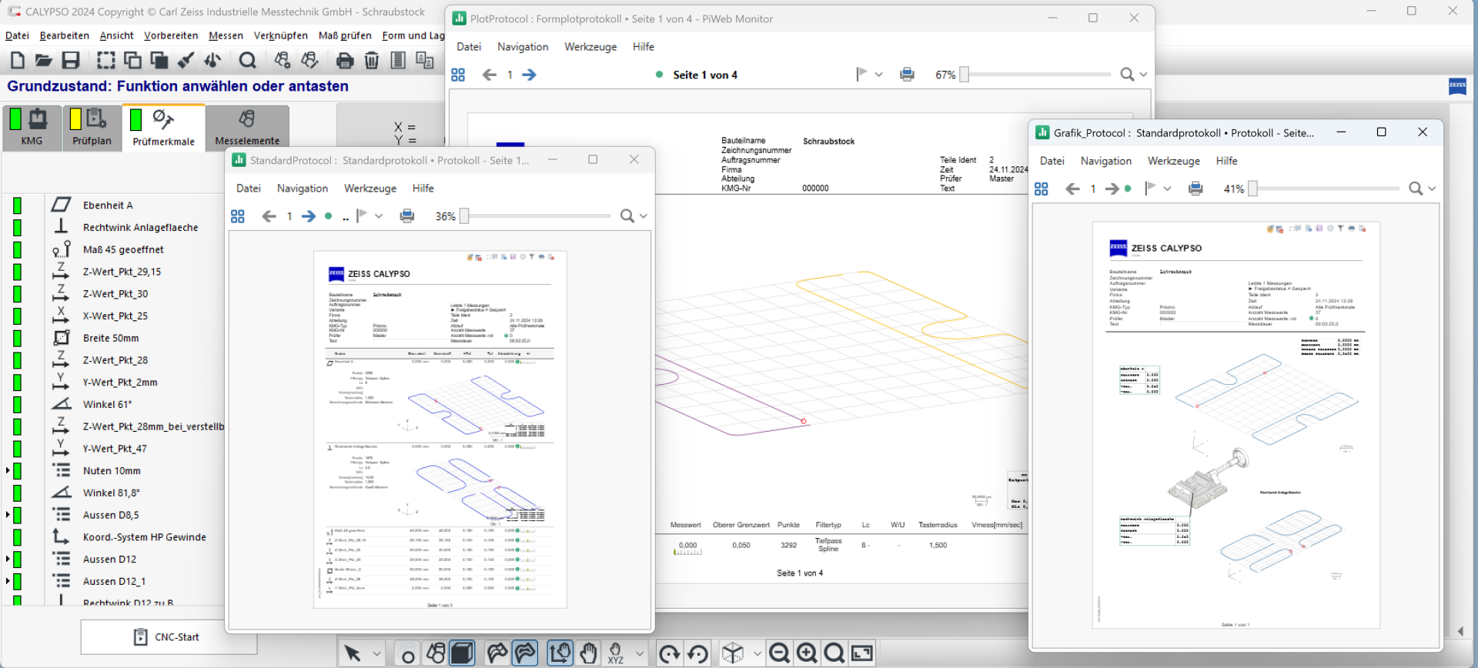The height and width of the screenshot is (668, 1478).
Task: Expand the Nuten 10mm tree group
Action: click(8, 470)
